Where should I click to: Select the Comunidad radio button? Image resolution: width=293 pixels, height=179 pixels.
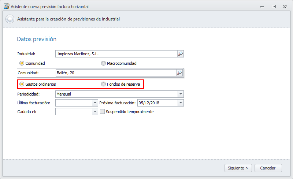tap(22, 63)
